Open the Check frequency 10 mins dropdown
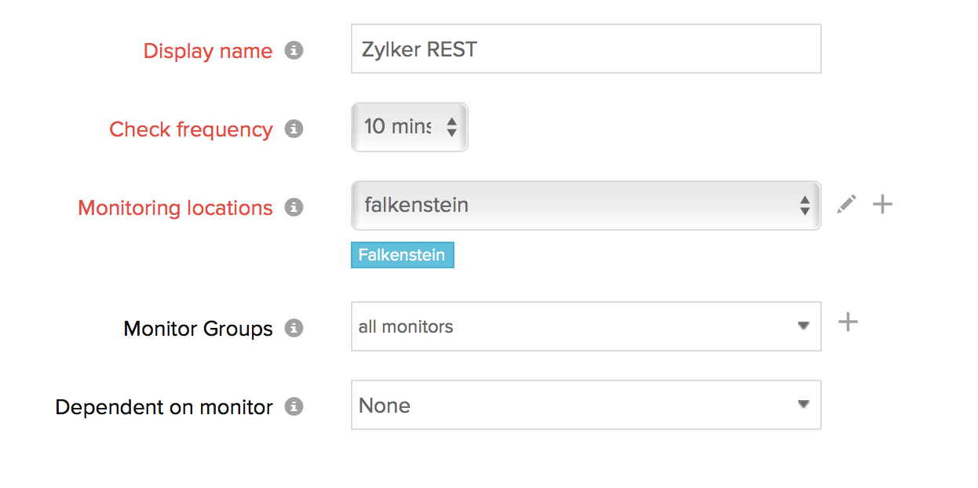978x488 pixels. [x=409, y=126]
